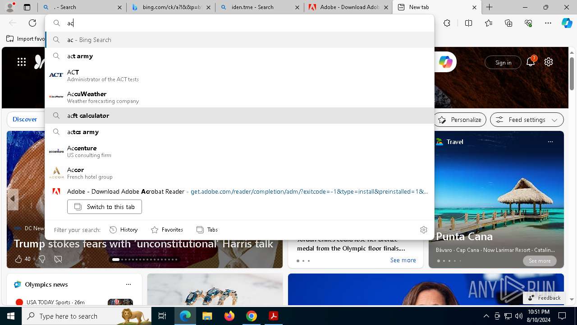Open the apps grid launcher icon
This screenshot has height=325, width=577.
[x=22, y=62]
